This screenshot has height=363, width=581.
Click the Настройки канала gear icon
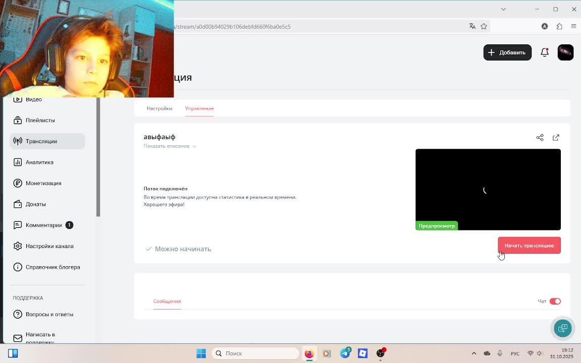[18, 246]
